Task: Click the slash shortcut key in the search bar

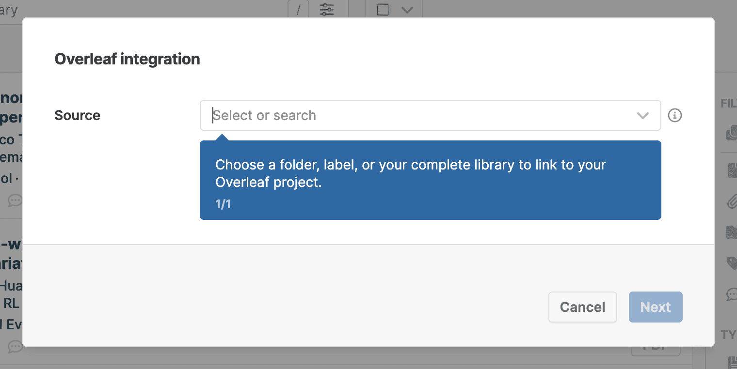Action: pyautogui.click(x=299, y=9)
